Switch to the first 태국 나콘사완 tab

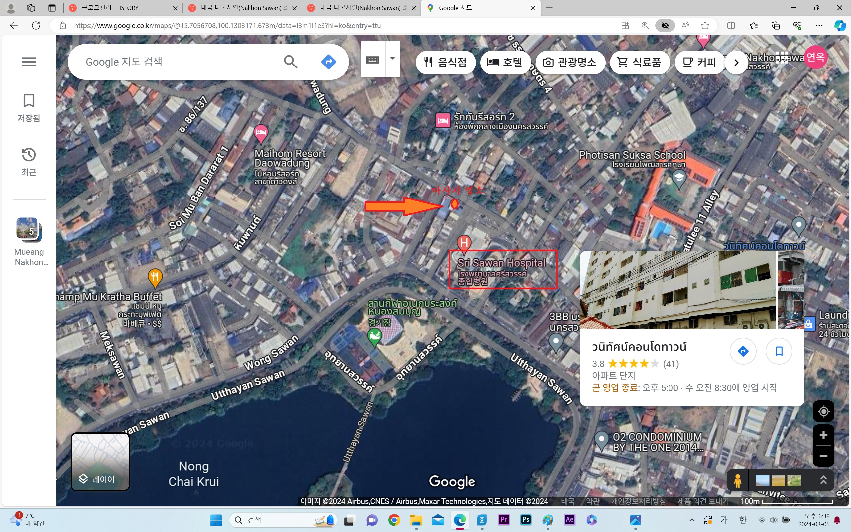242,8
